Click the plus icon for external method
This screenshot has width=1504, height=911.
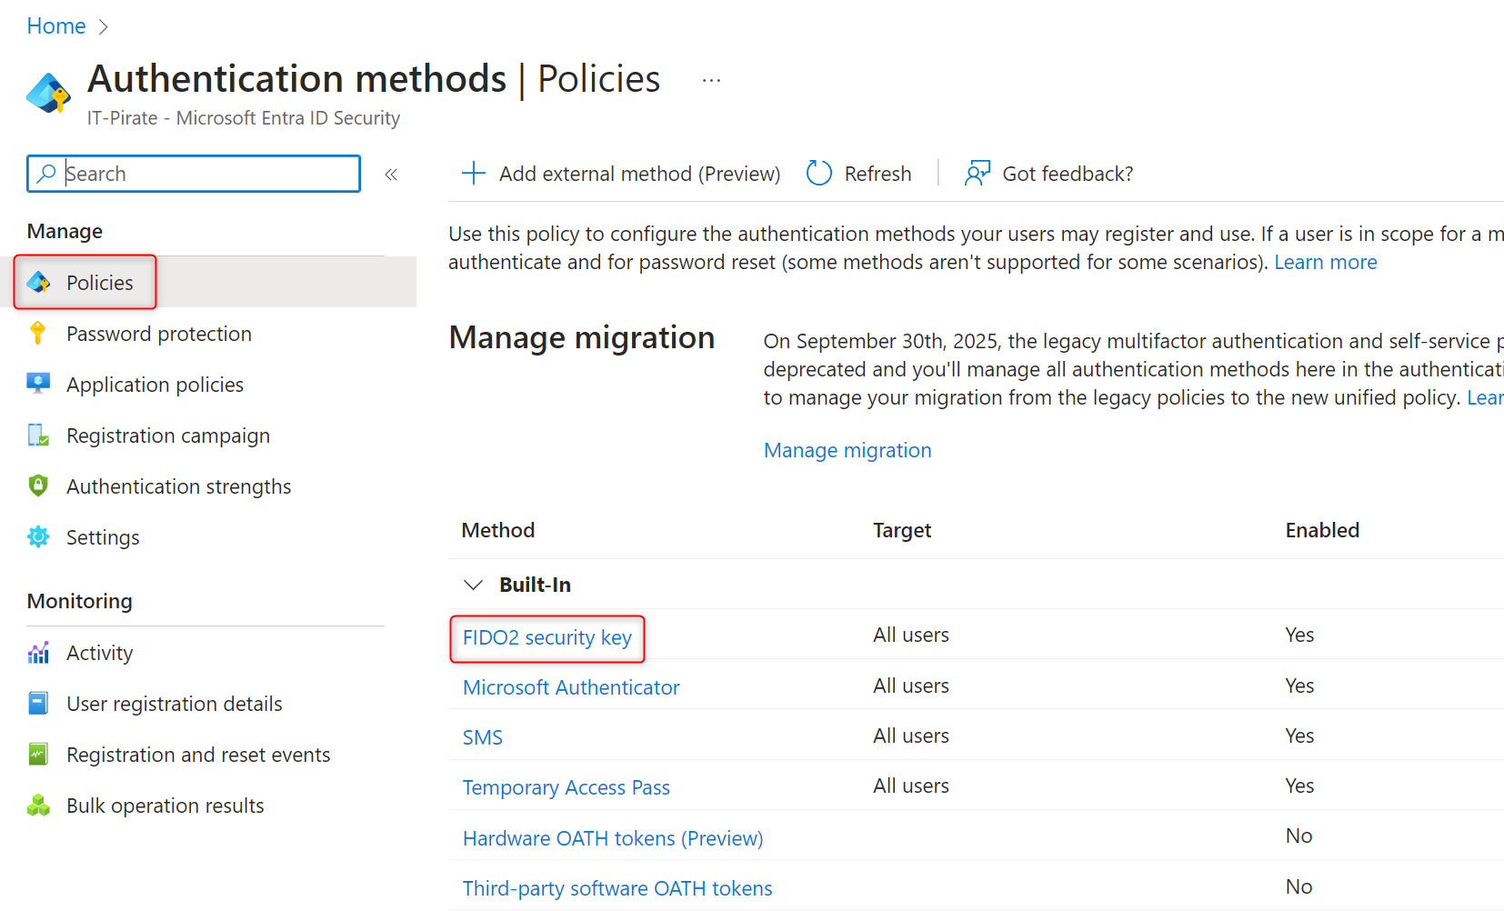tap(474, 173)
